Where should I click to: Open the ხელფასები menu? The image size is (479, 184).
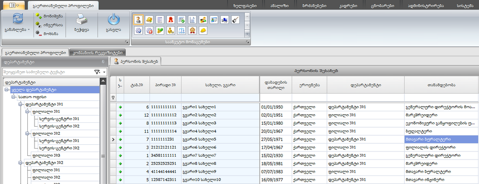point(245,6)
